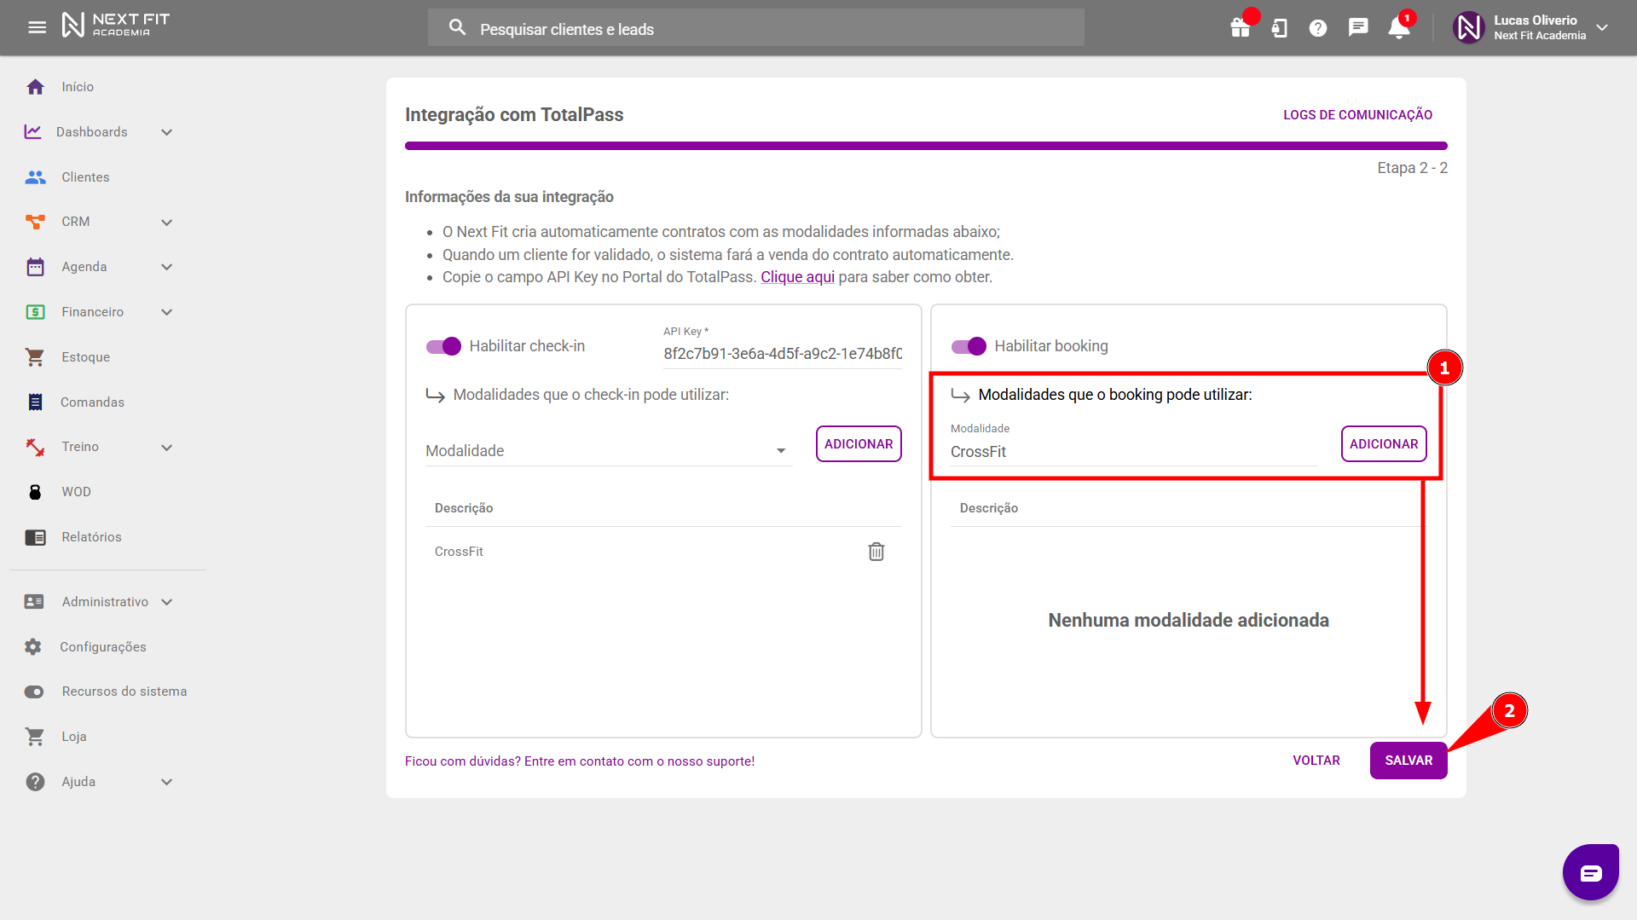
Task: Open LOGS DE COMUNICAÇÃO
Action: tap(1357, 115)
